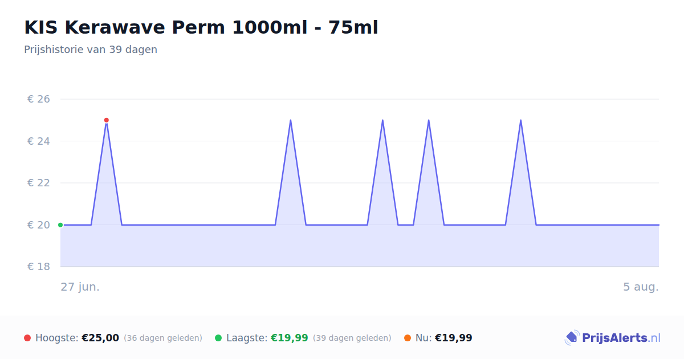Click the PrijsAlerts price tag logo icon
Screen dimensions: 684x359
pos(572,338)
